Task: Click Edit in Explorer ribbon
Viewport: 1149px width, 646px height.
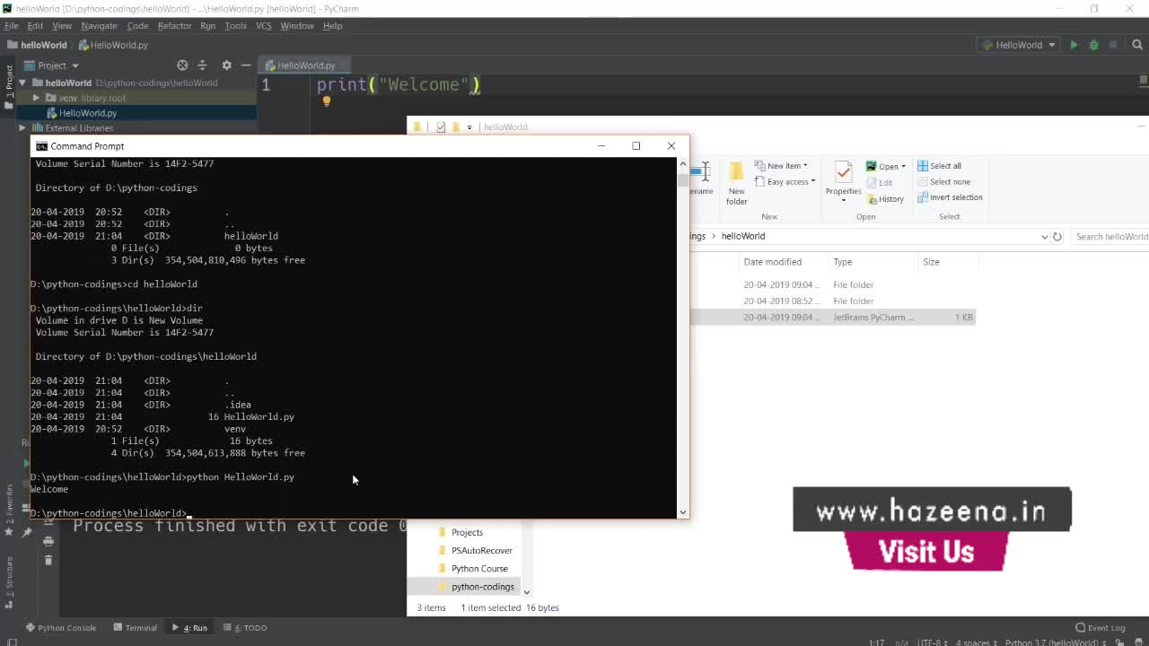Action: [x=880, y=183]
